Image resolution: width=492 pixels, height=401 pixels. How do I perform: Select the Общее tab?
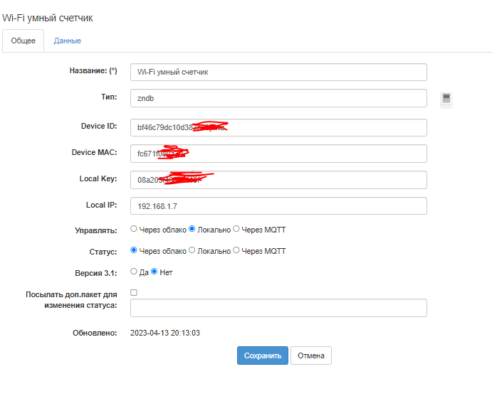(23, 41)
